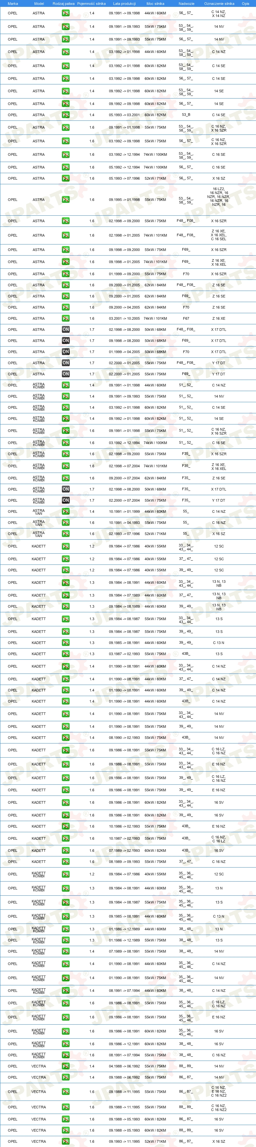Click the 'Nadwozie' column header
256x1147 pixels.
(x=186, y=4)
